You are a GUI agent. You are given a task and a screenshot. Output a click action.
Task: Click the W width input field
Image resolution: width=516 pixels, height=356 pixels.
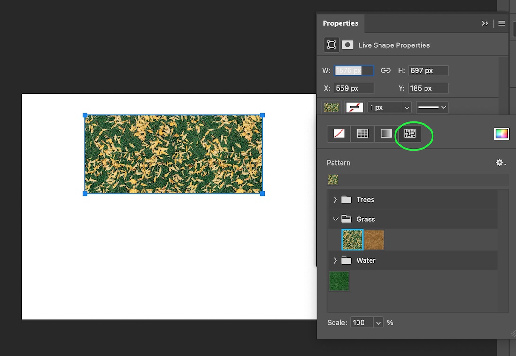coord(354,70)
